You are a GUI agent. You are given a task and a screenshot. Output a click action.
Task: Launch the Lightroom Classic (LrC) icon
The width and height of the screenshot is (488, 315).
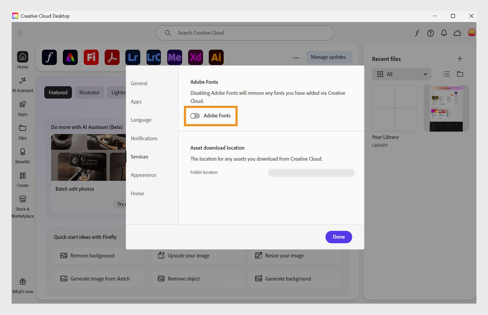[x=153, y=57]
